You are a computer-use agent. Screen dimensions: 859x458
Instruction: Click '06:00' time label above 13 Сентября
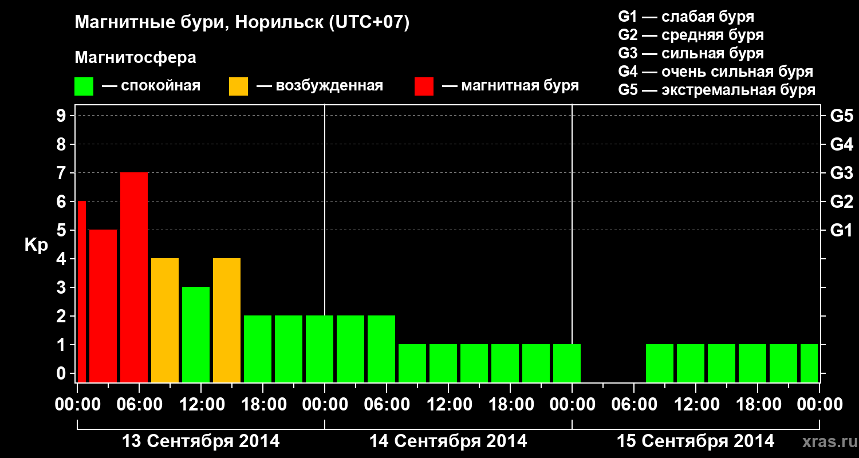[139, 404]
